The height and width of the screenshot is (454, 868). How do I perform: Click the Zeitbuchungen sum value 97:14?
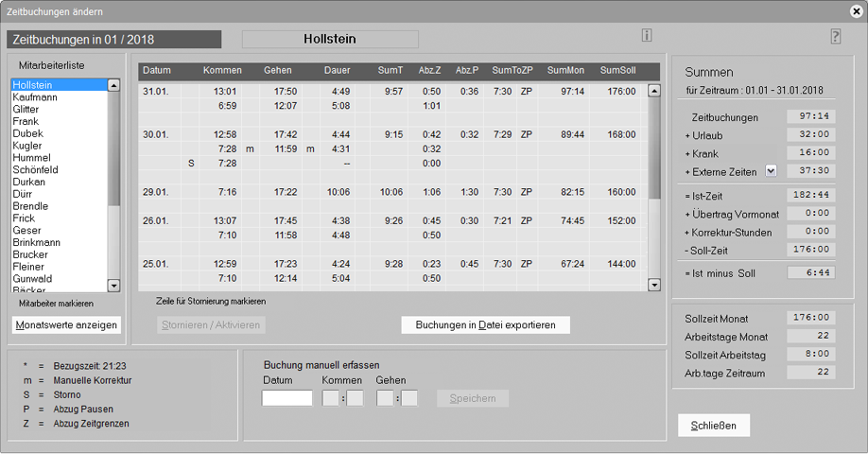click(811, 116)
